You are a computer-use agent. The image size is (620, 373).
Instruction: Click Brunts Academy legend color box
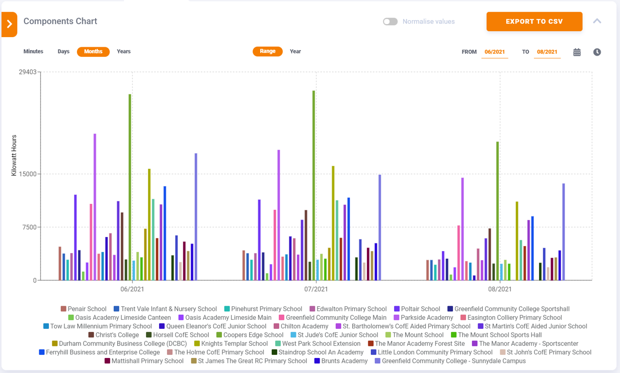point(318,361)
